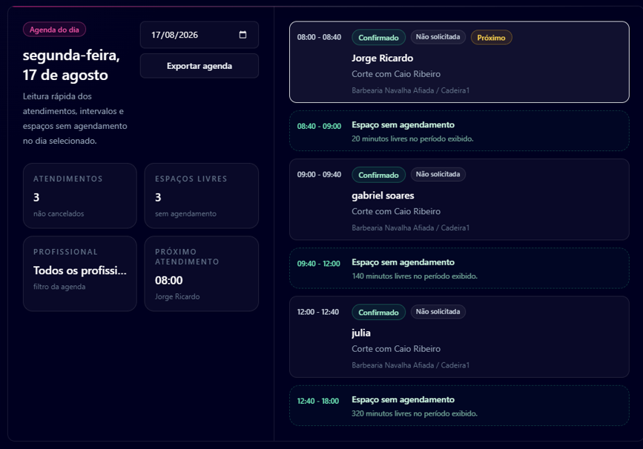Select the free slot 12:40 - 18:00

point(459,405)
